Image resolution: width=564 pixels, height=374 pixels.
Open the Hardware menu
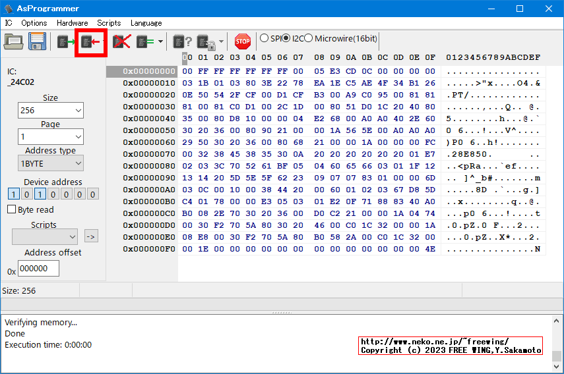[72, 23]
